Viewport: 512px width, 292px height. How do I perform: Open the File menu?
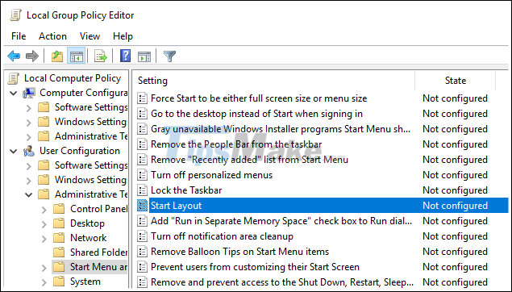coord(19,36)
